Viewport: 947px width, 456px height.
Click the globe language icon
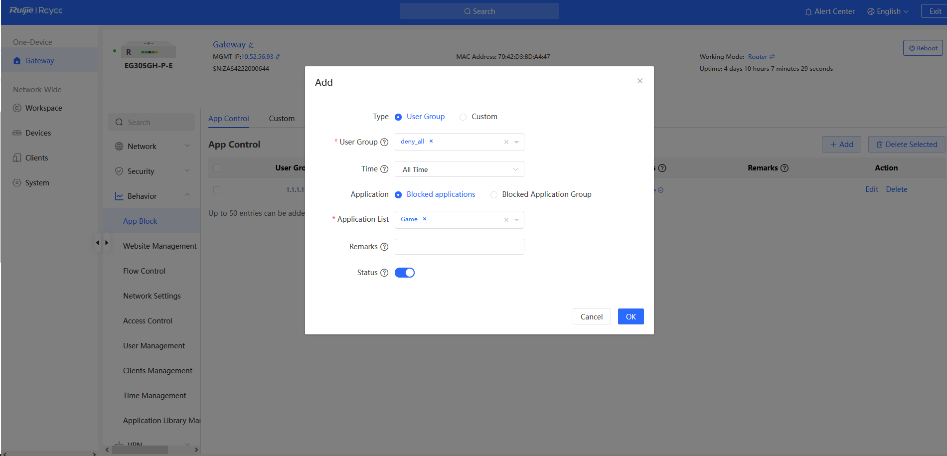(x=871, y=11)
